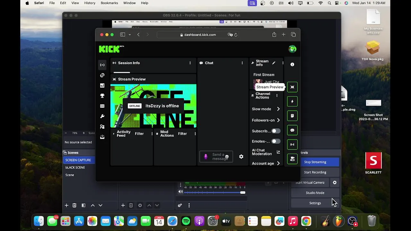
Task: Toggle the chat bubble widget button
Action: coord(292,130)
